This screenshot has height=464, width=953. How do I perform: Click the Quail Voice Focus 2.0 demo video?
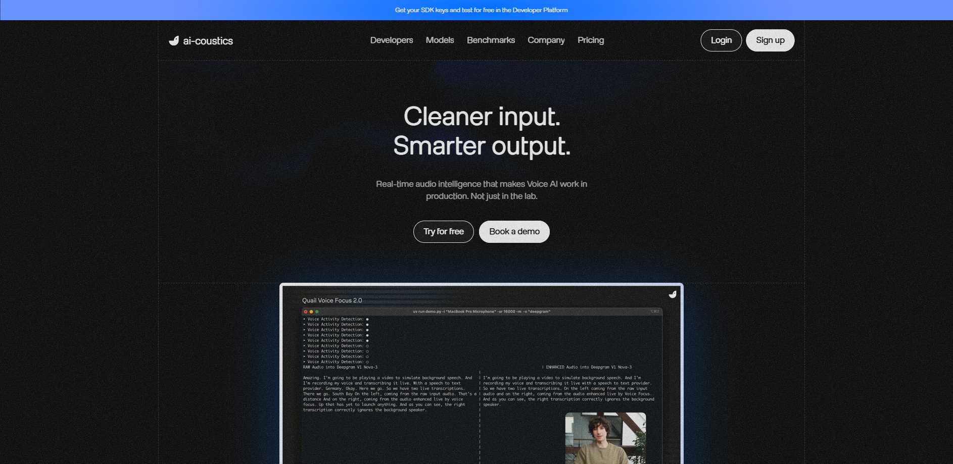coord(482,374)
